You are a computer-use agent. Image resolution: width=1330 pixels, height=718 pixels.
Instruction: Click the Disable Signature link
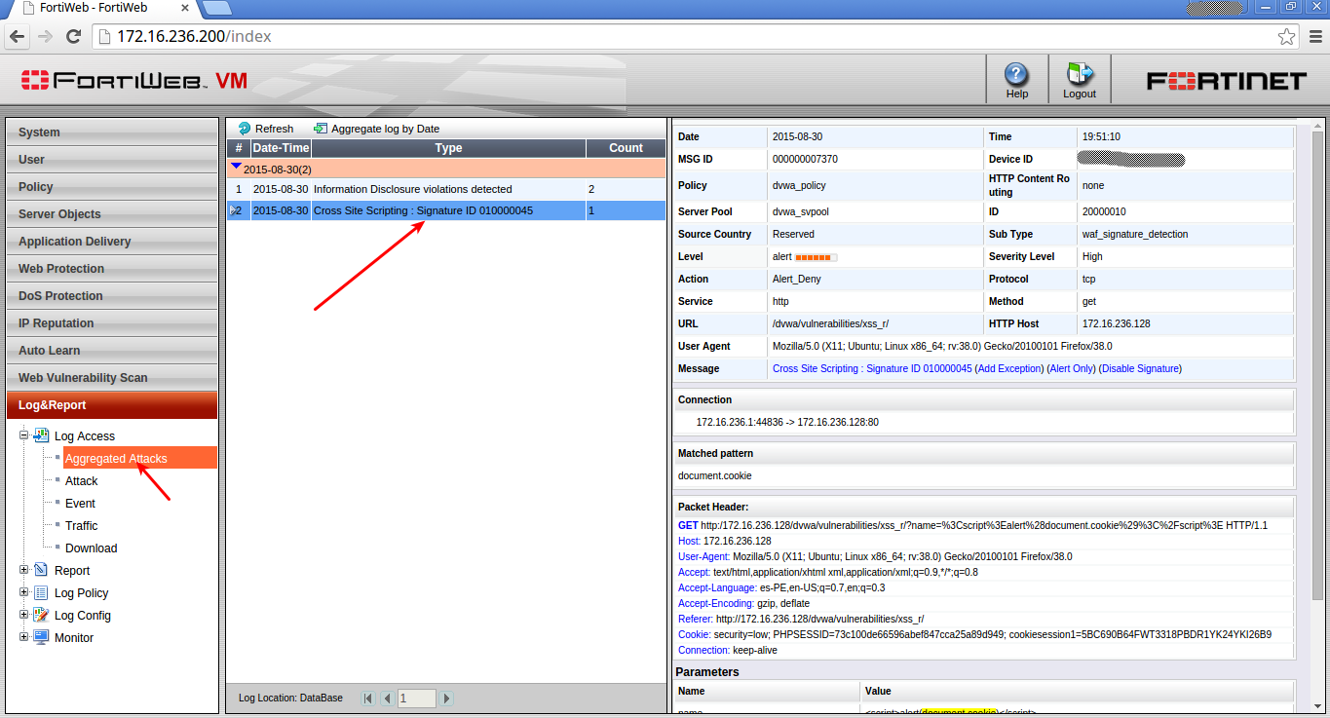tap(1140, 369)
